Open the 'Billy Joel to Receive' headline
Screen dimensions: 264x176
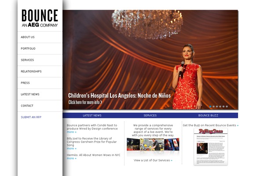click(92, 142)
